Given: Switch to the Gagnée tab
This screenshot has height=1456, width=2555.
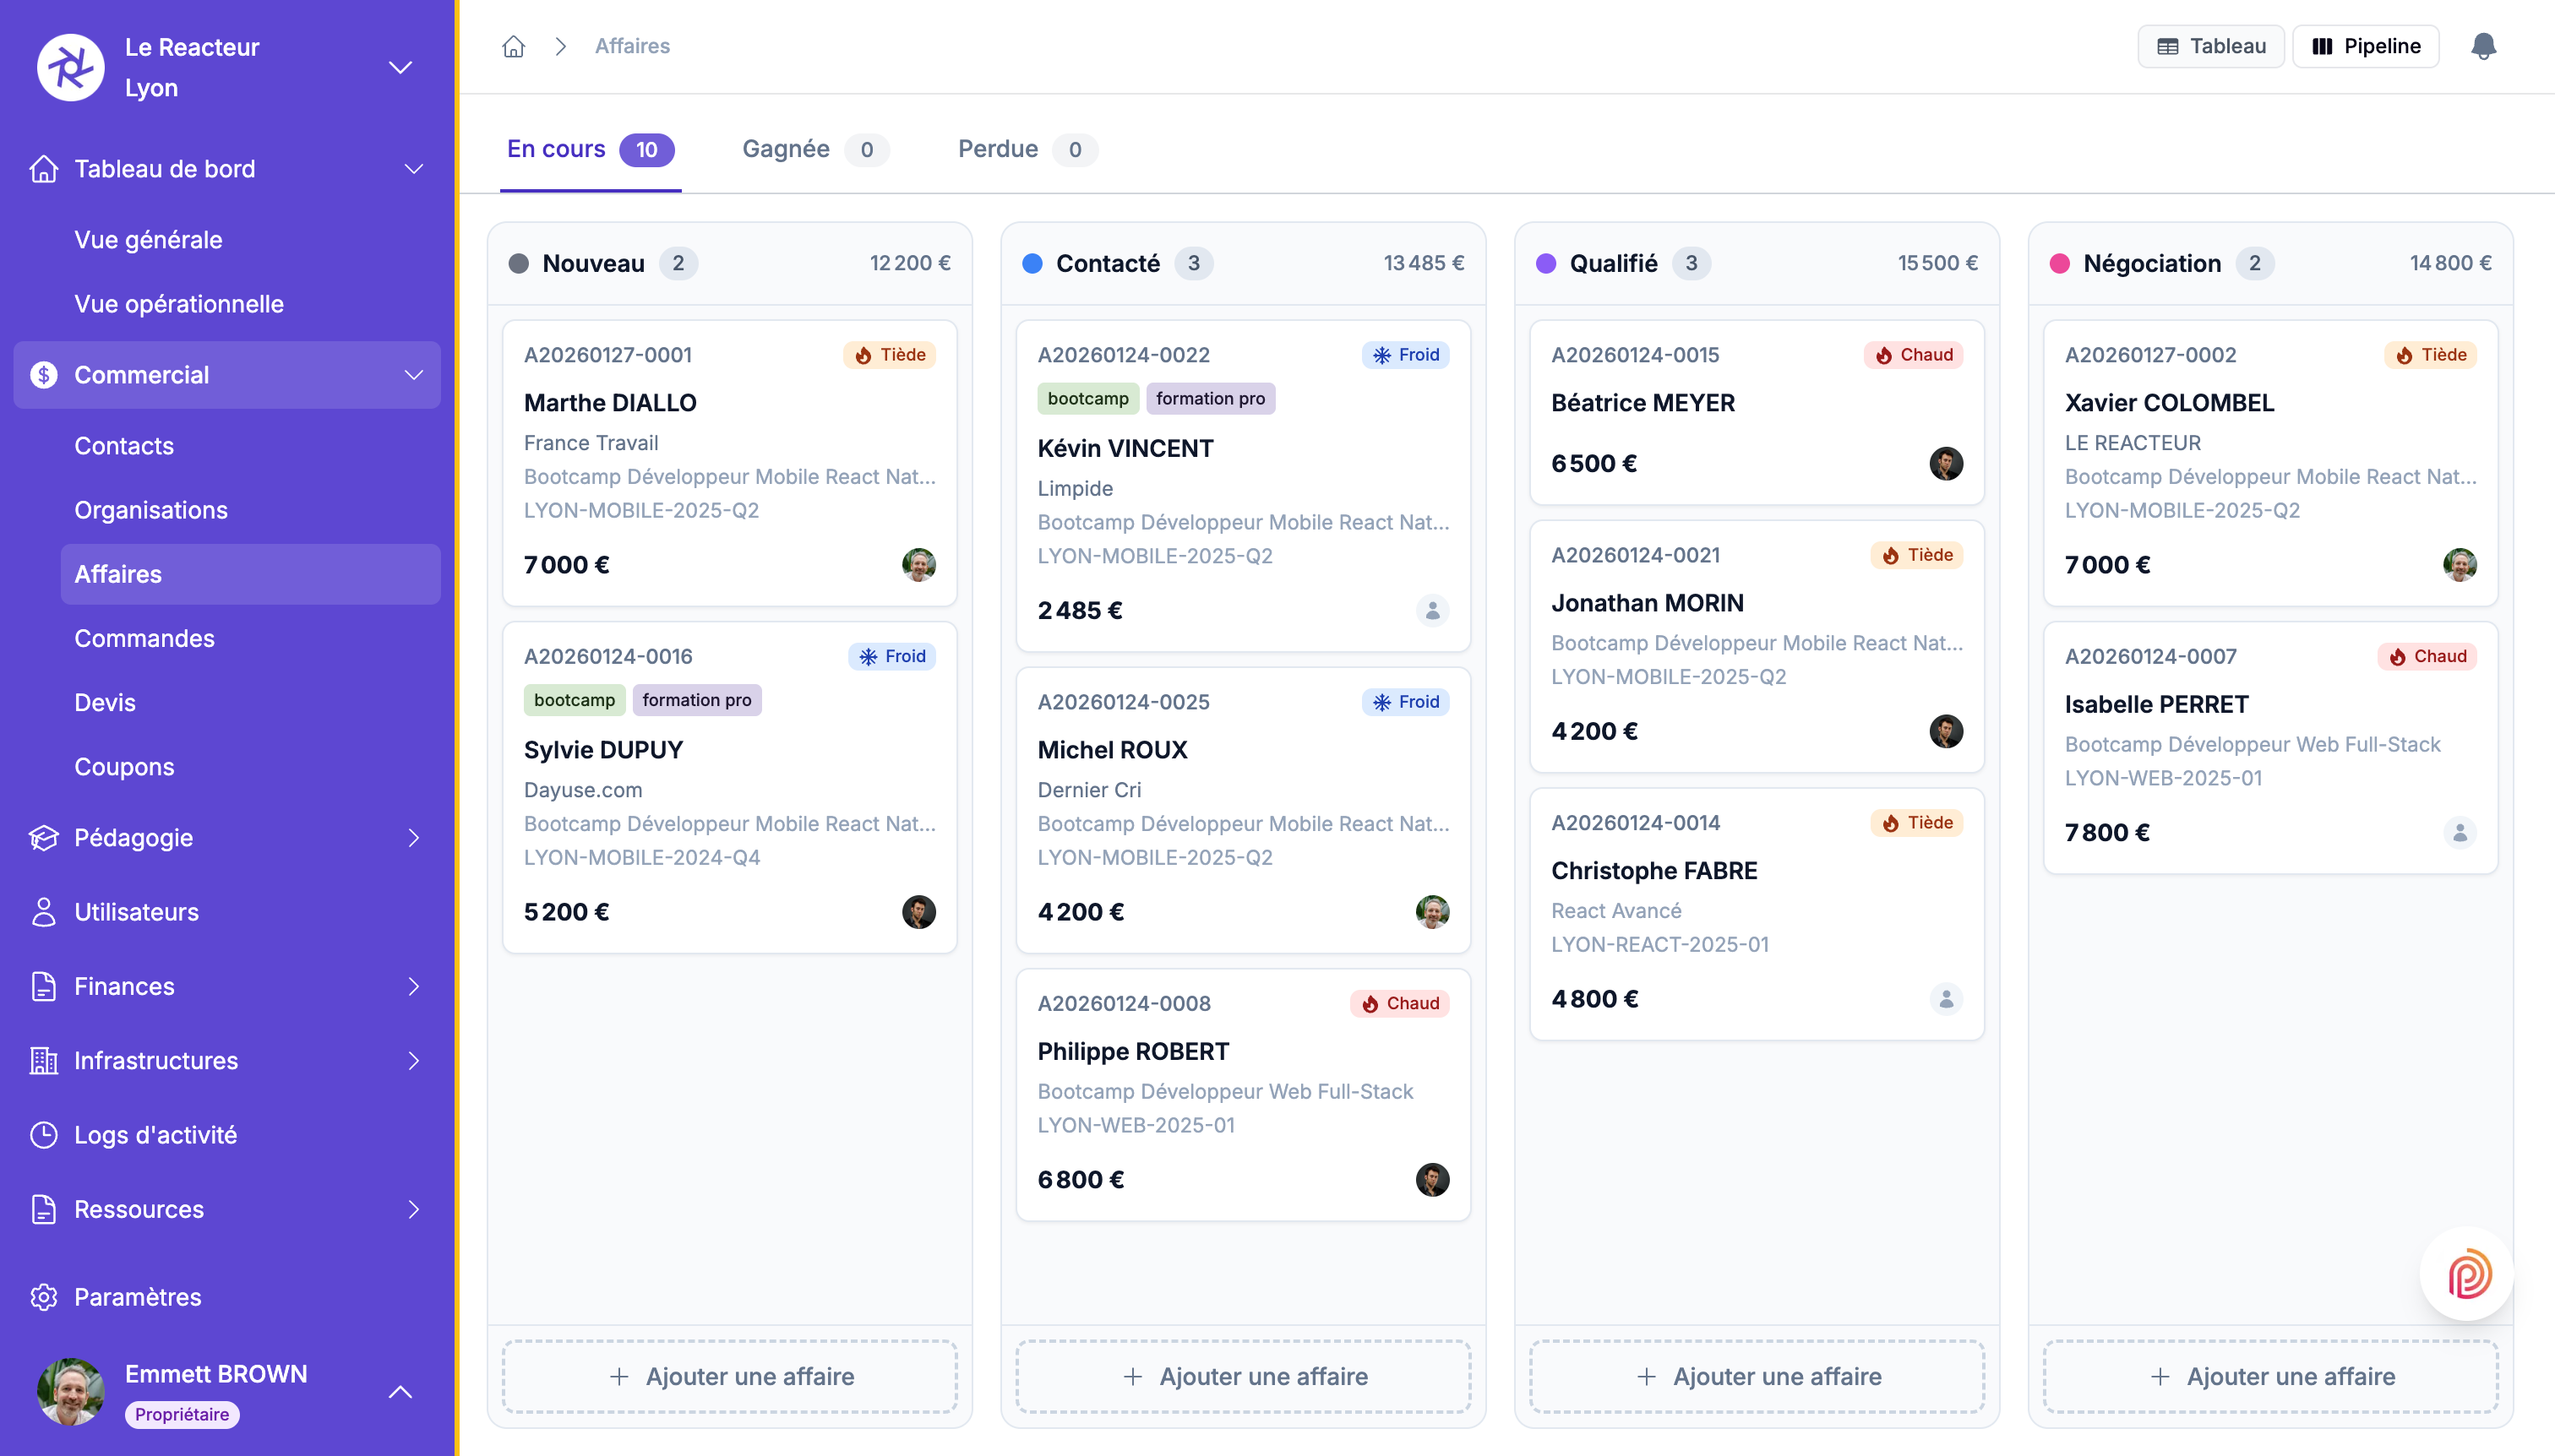Looking at the screenshot, I should click(788, 149).
